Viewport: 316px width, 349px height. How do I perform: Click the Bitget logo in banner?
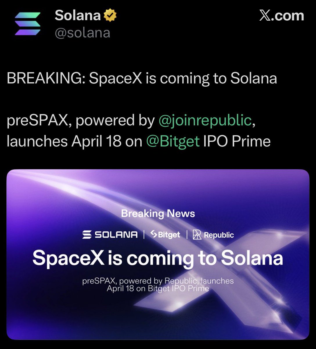click(x=165, y=235)
